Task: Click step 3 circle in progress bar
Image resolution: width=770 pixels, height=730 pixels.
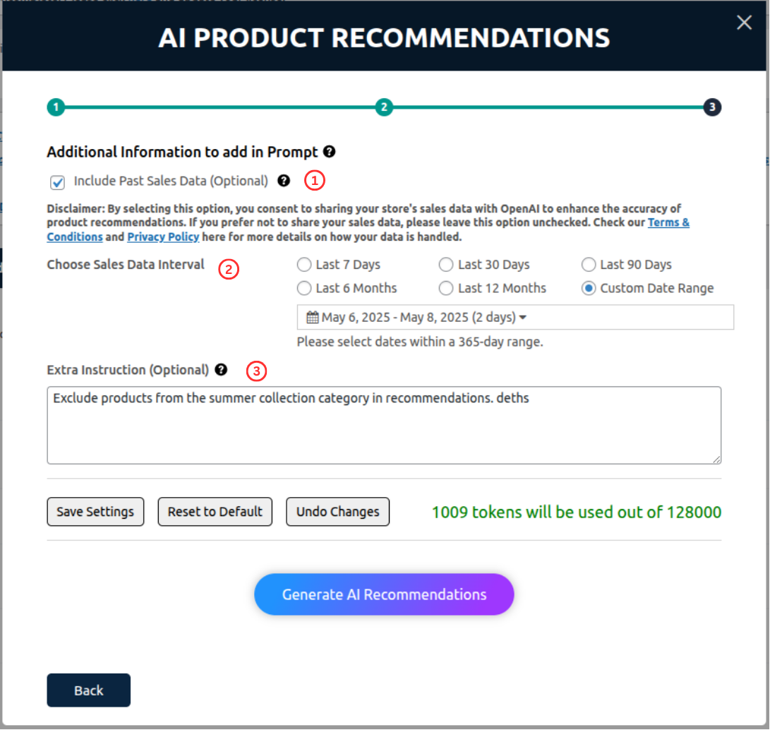Action: [712, 108]
